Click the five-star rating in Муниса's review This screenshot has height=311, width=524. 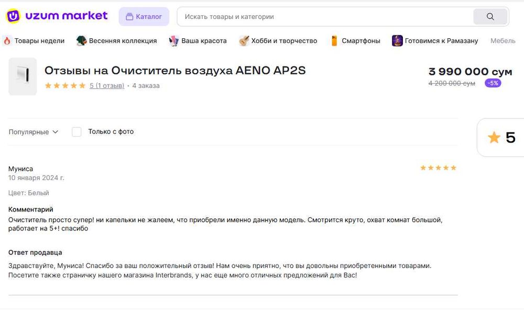[438, 168]
